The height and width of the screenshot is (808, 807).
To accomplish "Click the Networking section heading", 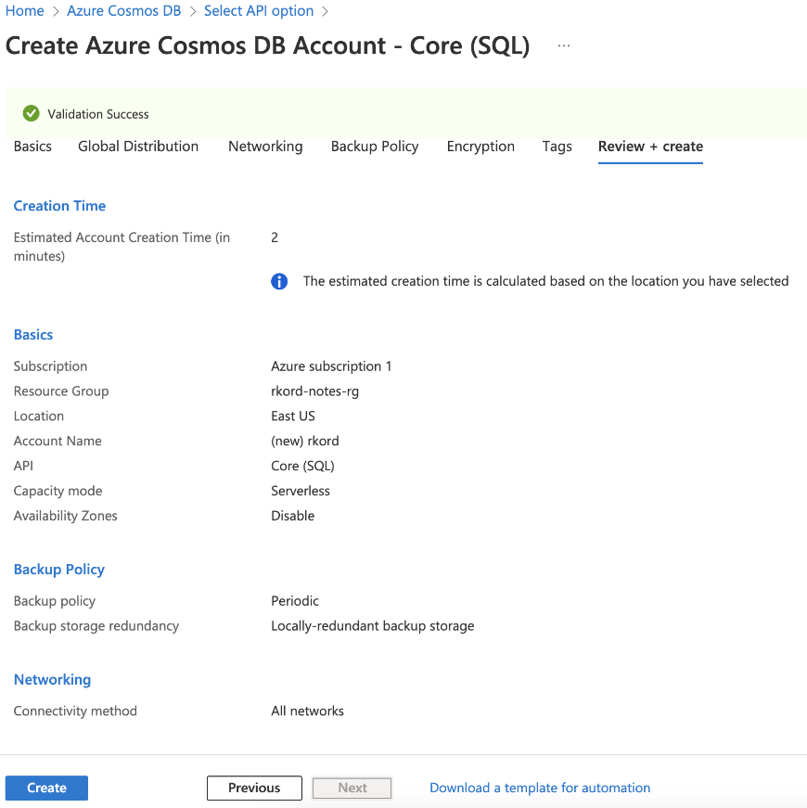I will [52, 679].
